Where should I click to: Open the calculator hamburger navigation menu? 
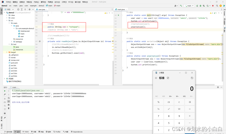(x=156, y=78)
